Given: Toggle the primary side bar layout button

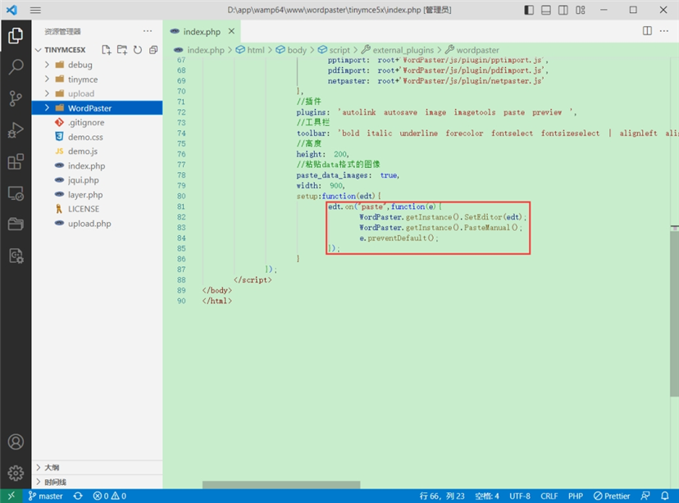Looking at the screenshot, I should pyautogui.click(x=529, y=10).
